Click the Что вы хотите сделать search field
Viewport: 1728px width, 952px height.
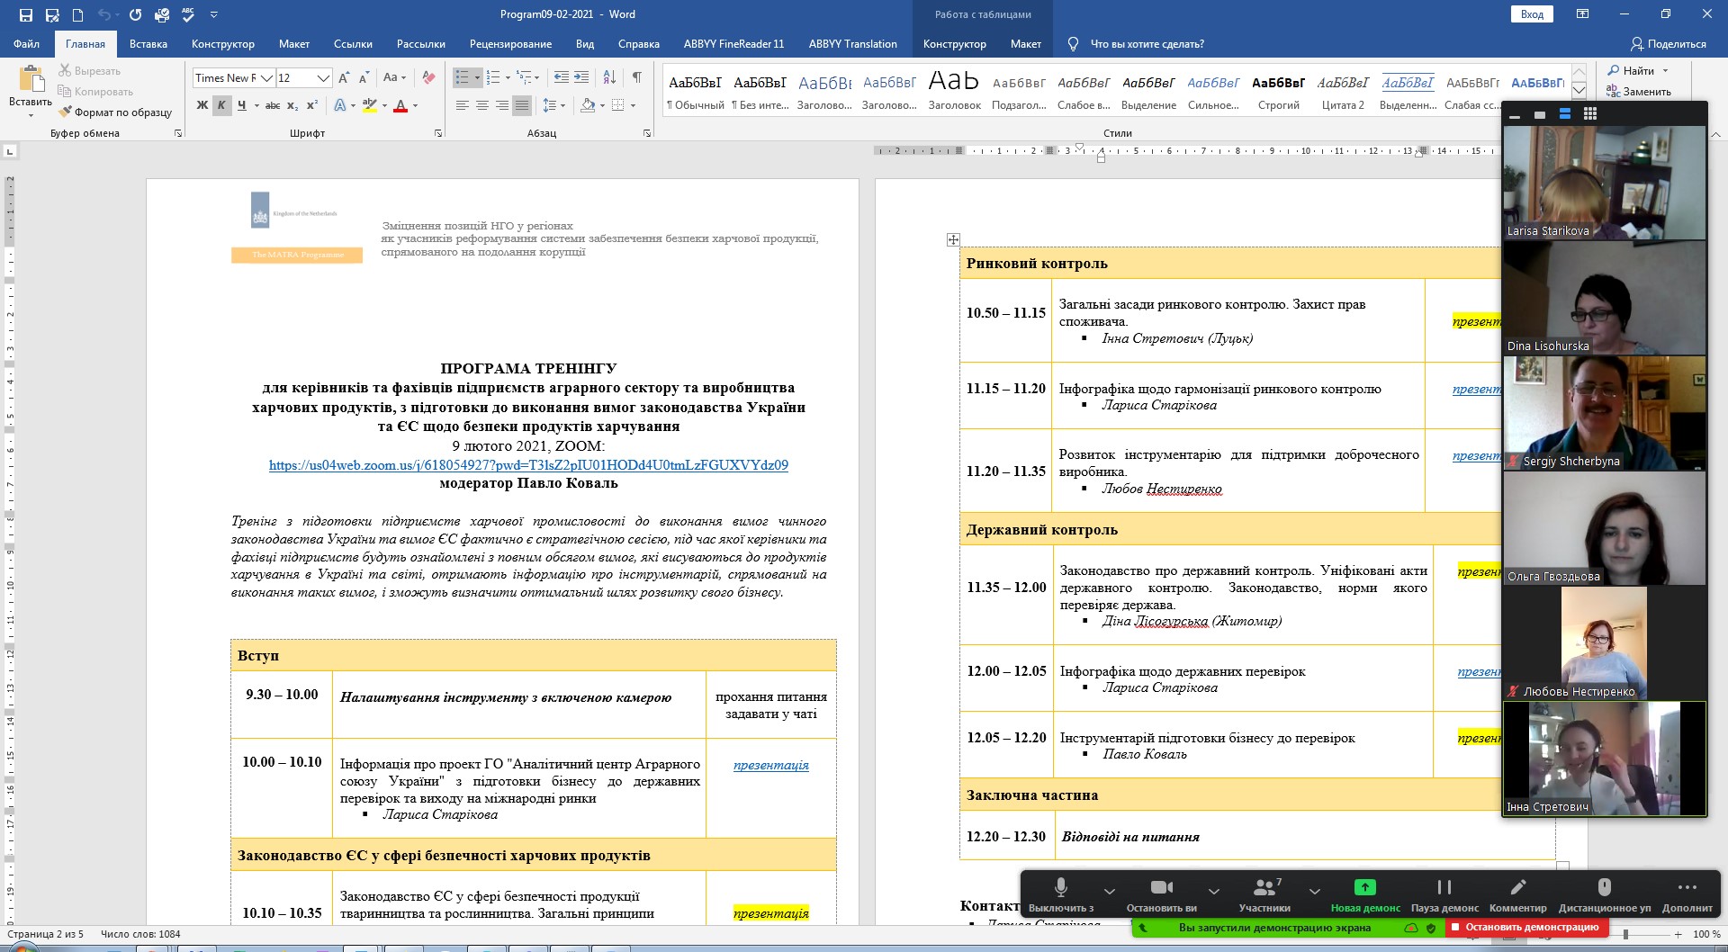(1147, 44)
